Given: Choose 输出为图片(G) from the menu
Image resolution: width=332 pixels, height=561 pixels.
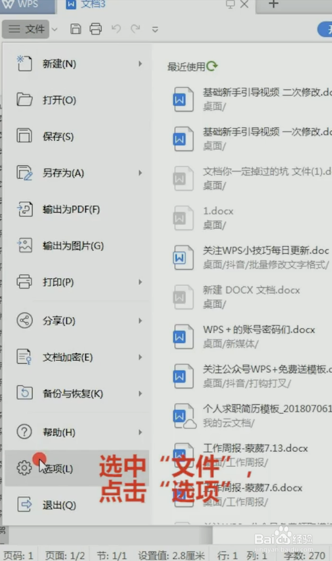Looking at the screenshot, I should [x=77, y=246].
